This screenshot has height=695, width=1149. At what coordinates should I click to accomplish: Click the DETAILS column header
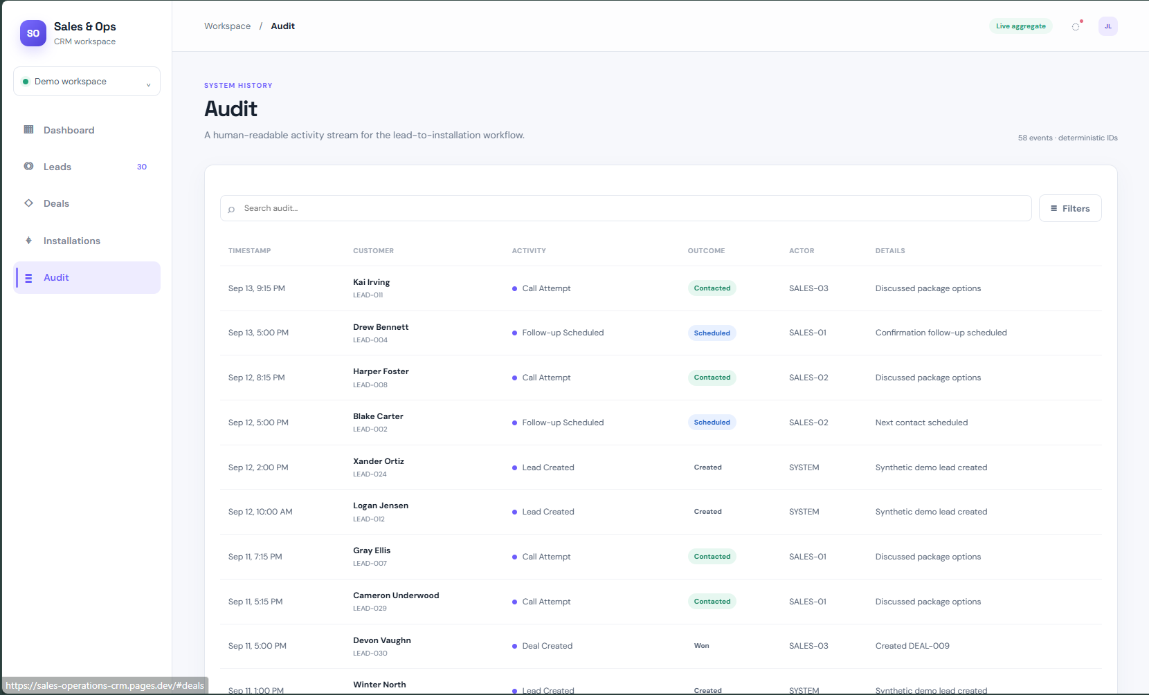tap(890, 251)
